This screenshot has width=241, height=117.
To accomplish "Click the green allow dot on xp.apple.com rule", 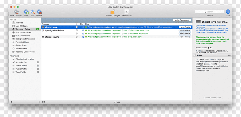I will point(86,37).
